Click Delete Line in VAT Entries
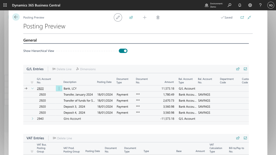 pos(62,138)
